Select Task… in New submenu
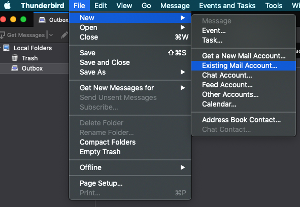 244,40
